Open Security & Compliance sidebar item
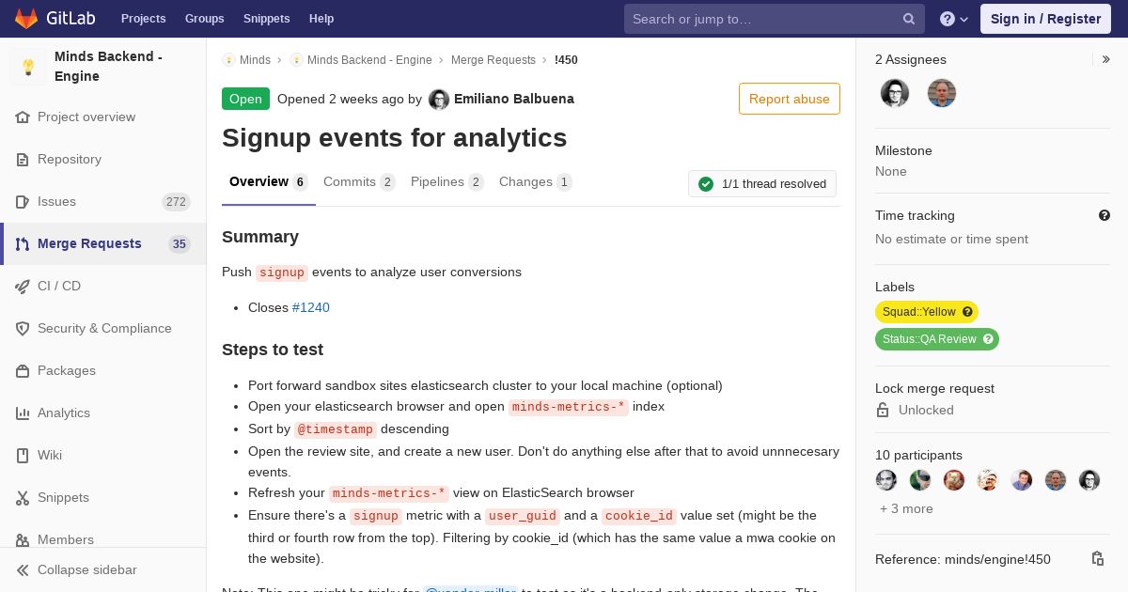 103,329
